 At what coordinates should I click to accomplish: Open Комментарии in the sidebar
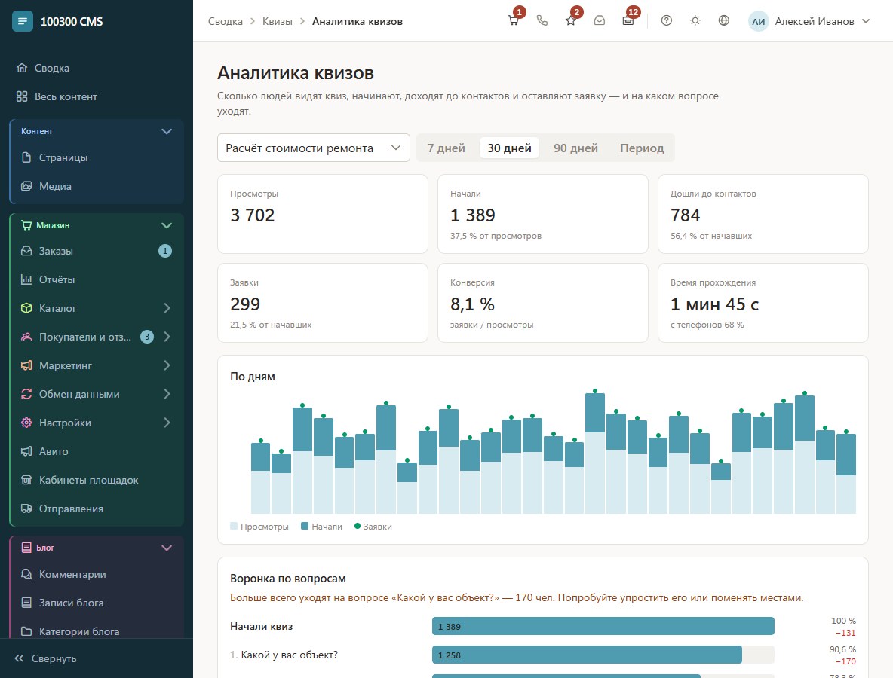[x=97, y=574]
